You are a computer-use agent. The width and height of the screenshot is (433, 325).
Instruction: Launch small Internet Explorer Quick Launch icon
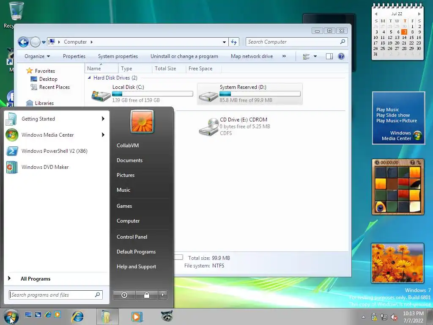tap(48, 314)
